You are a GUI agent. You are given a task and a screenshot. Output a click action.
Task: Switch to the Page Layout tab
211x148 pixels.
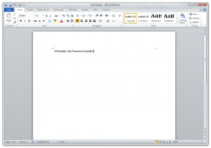pos(43,10)
